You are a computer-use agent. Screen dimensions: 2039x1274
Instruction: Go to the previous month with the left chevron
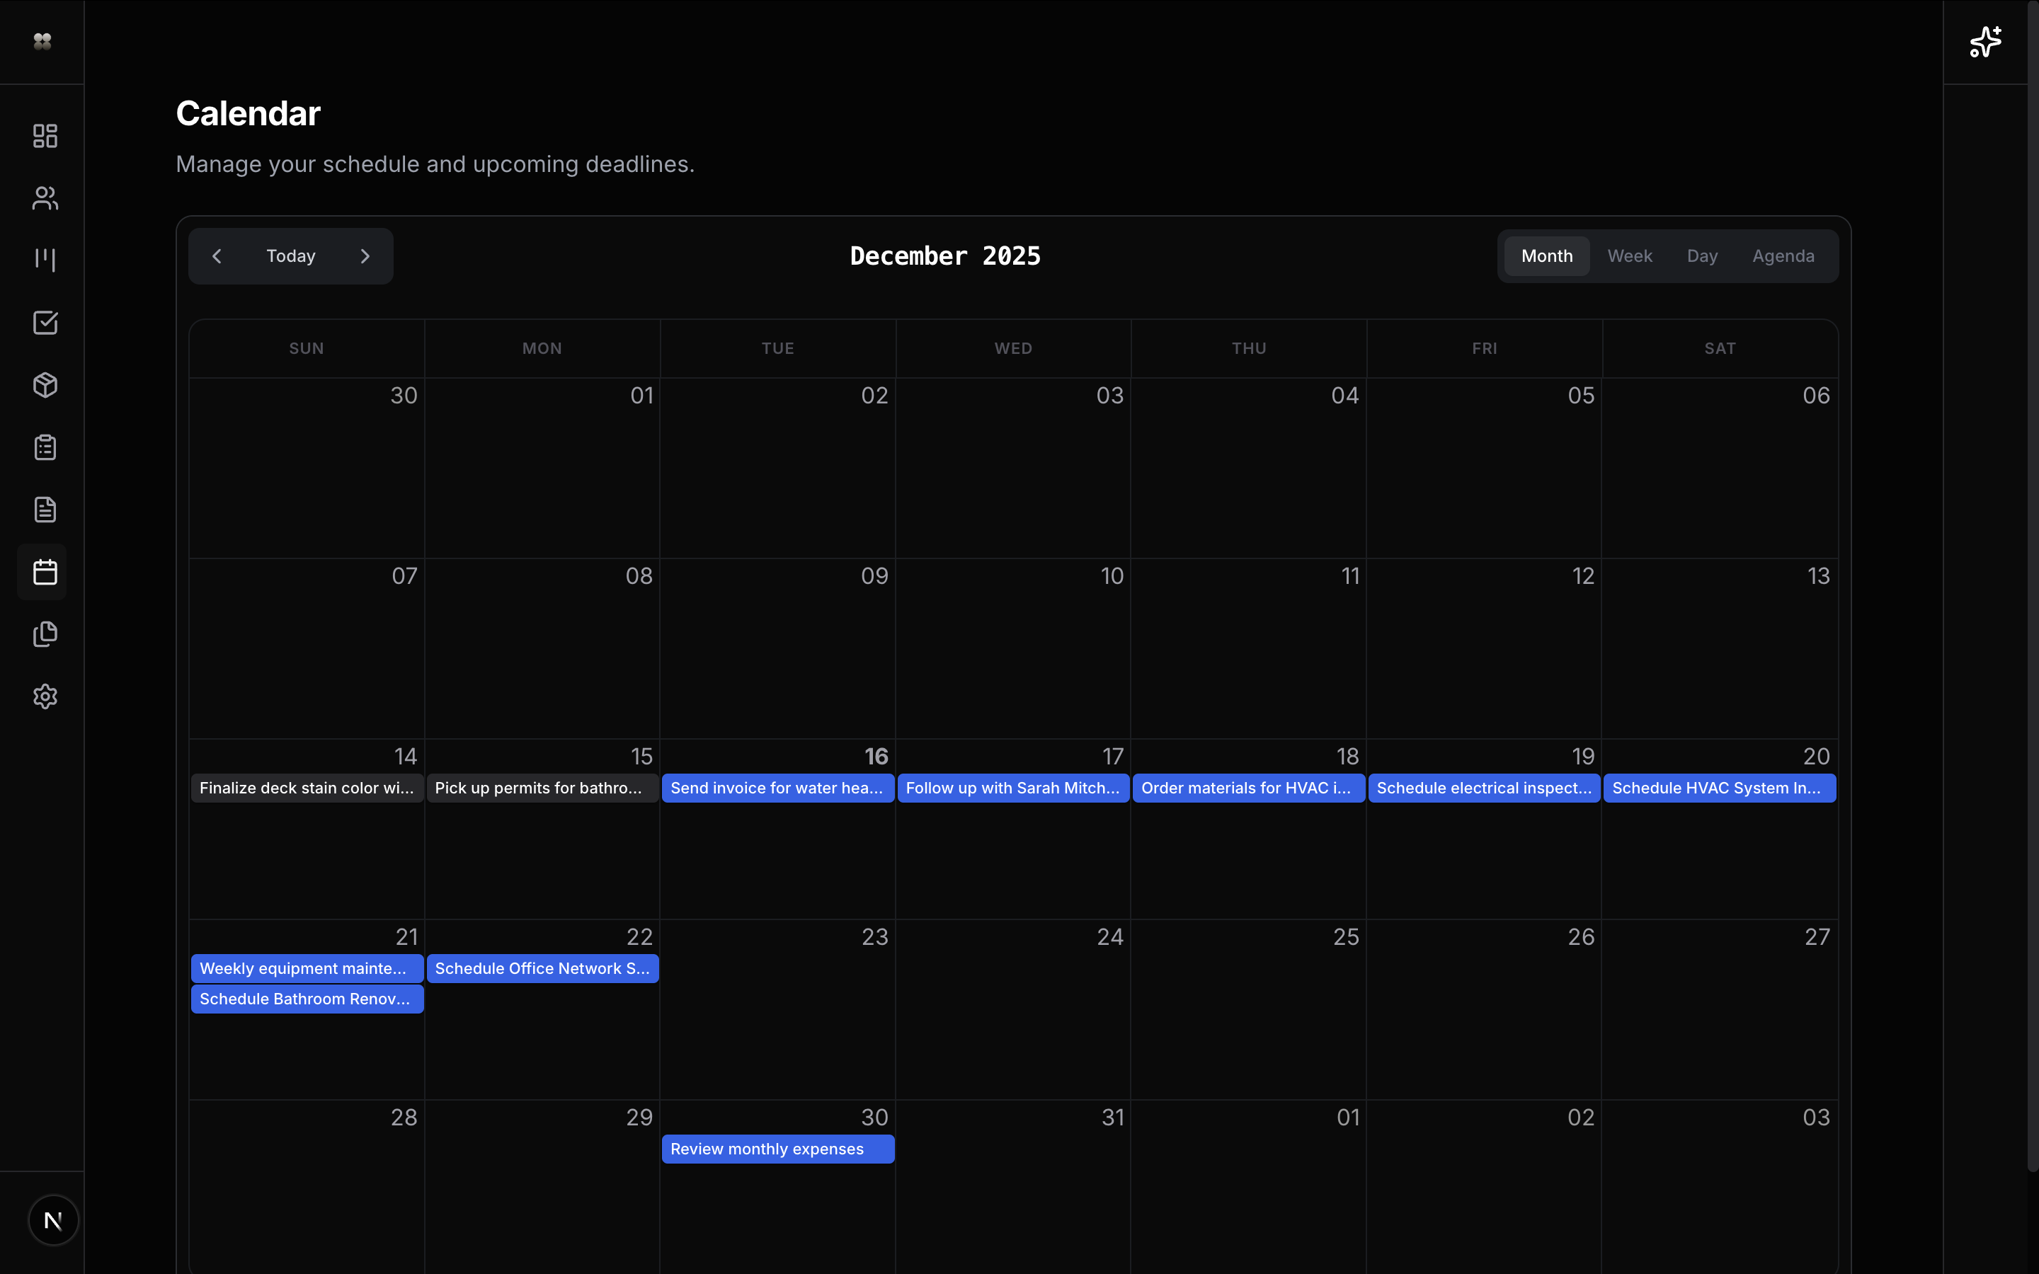pyautogui.click(x=217, y=256)
